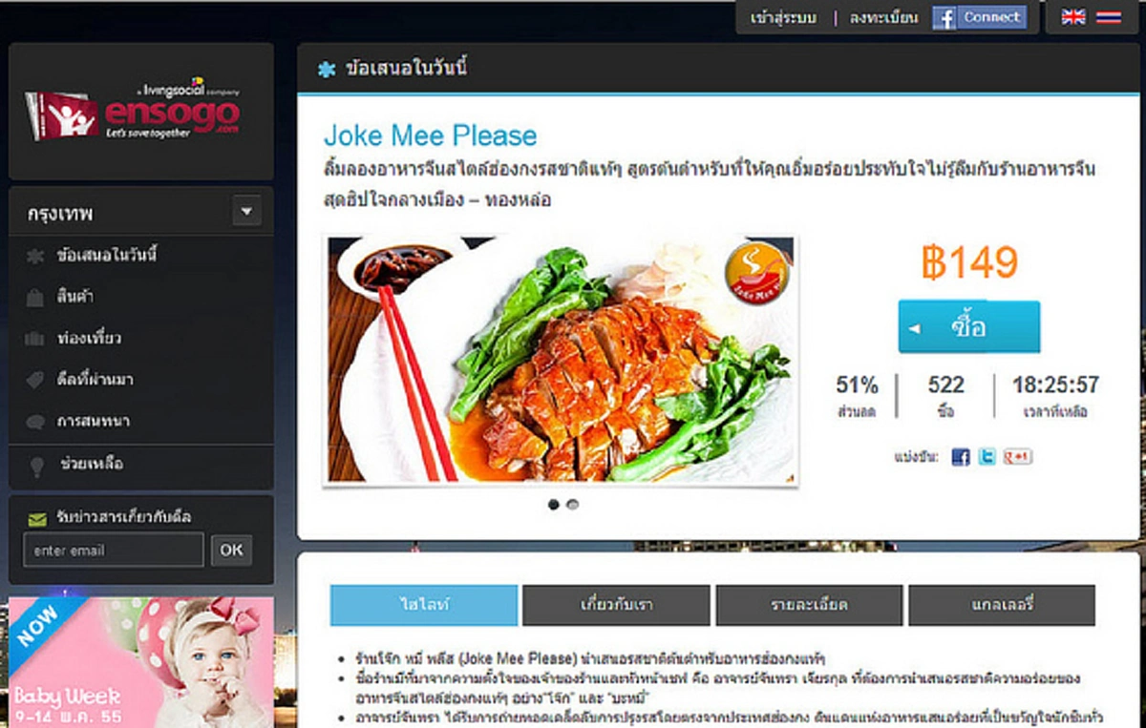The width and height of the screenshot is (1146, 728).
Task: Switch to the แกลเลอรี่ tab
Action: [x=1002, y=605]
